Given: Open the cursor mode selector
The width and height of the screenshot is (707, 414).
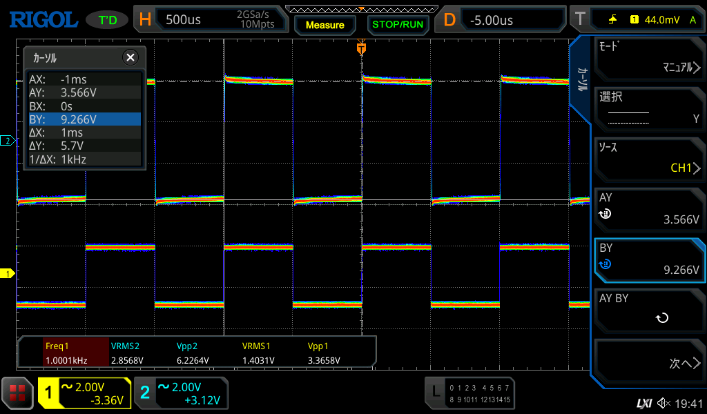Looking at the screenshot, I should pyautogui.click(x=649, y=58).
